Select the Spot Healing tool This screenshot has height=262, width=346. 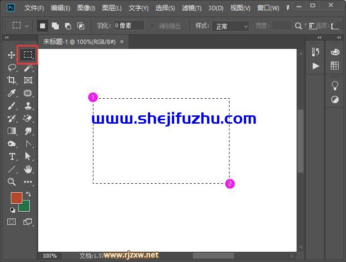point(28,93)
